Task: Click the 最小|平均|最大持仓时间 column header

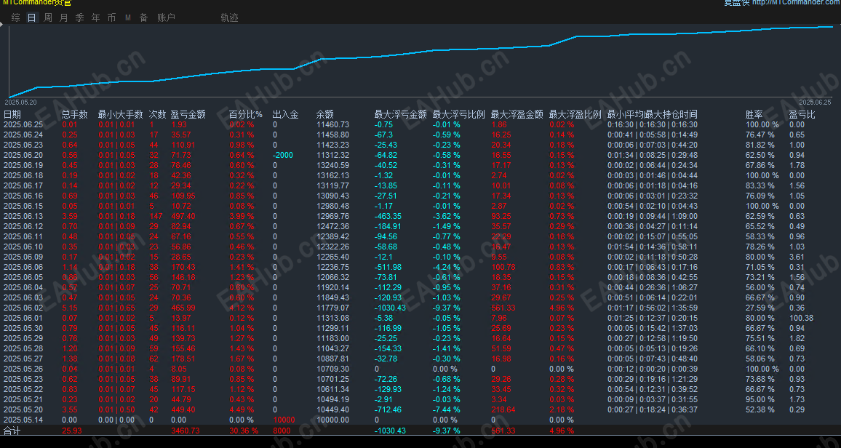Action: pos(652,114)
